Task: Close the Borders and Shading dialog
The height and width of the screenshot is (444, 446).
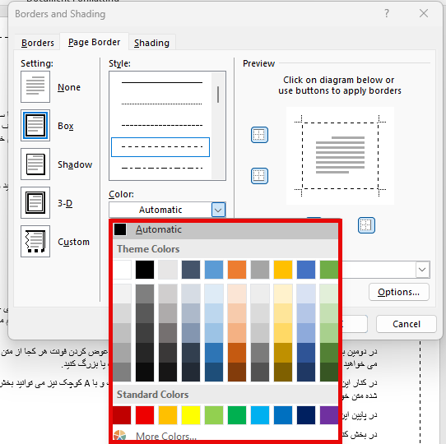Action: (x=424, y=13)
